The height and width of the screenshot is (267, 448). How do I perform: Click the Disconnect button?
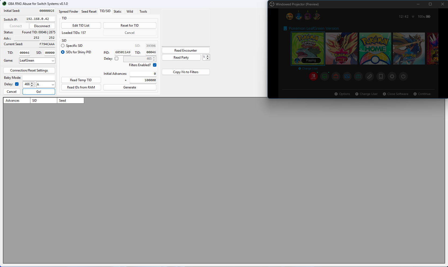[x=42, y=26]
